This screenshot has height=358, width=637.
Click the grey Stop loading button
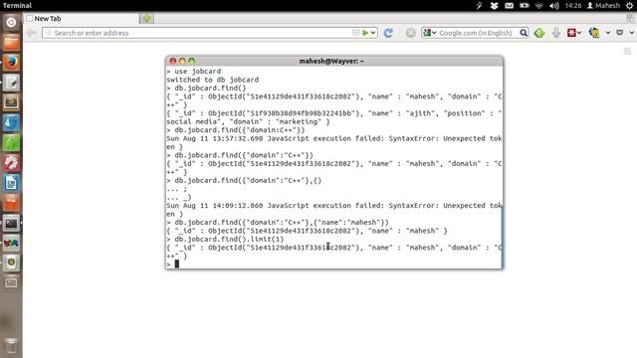point(411,33)
